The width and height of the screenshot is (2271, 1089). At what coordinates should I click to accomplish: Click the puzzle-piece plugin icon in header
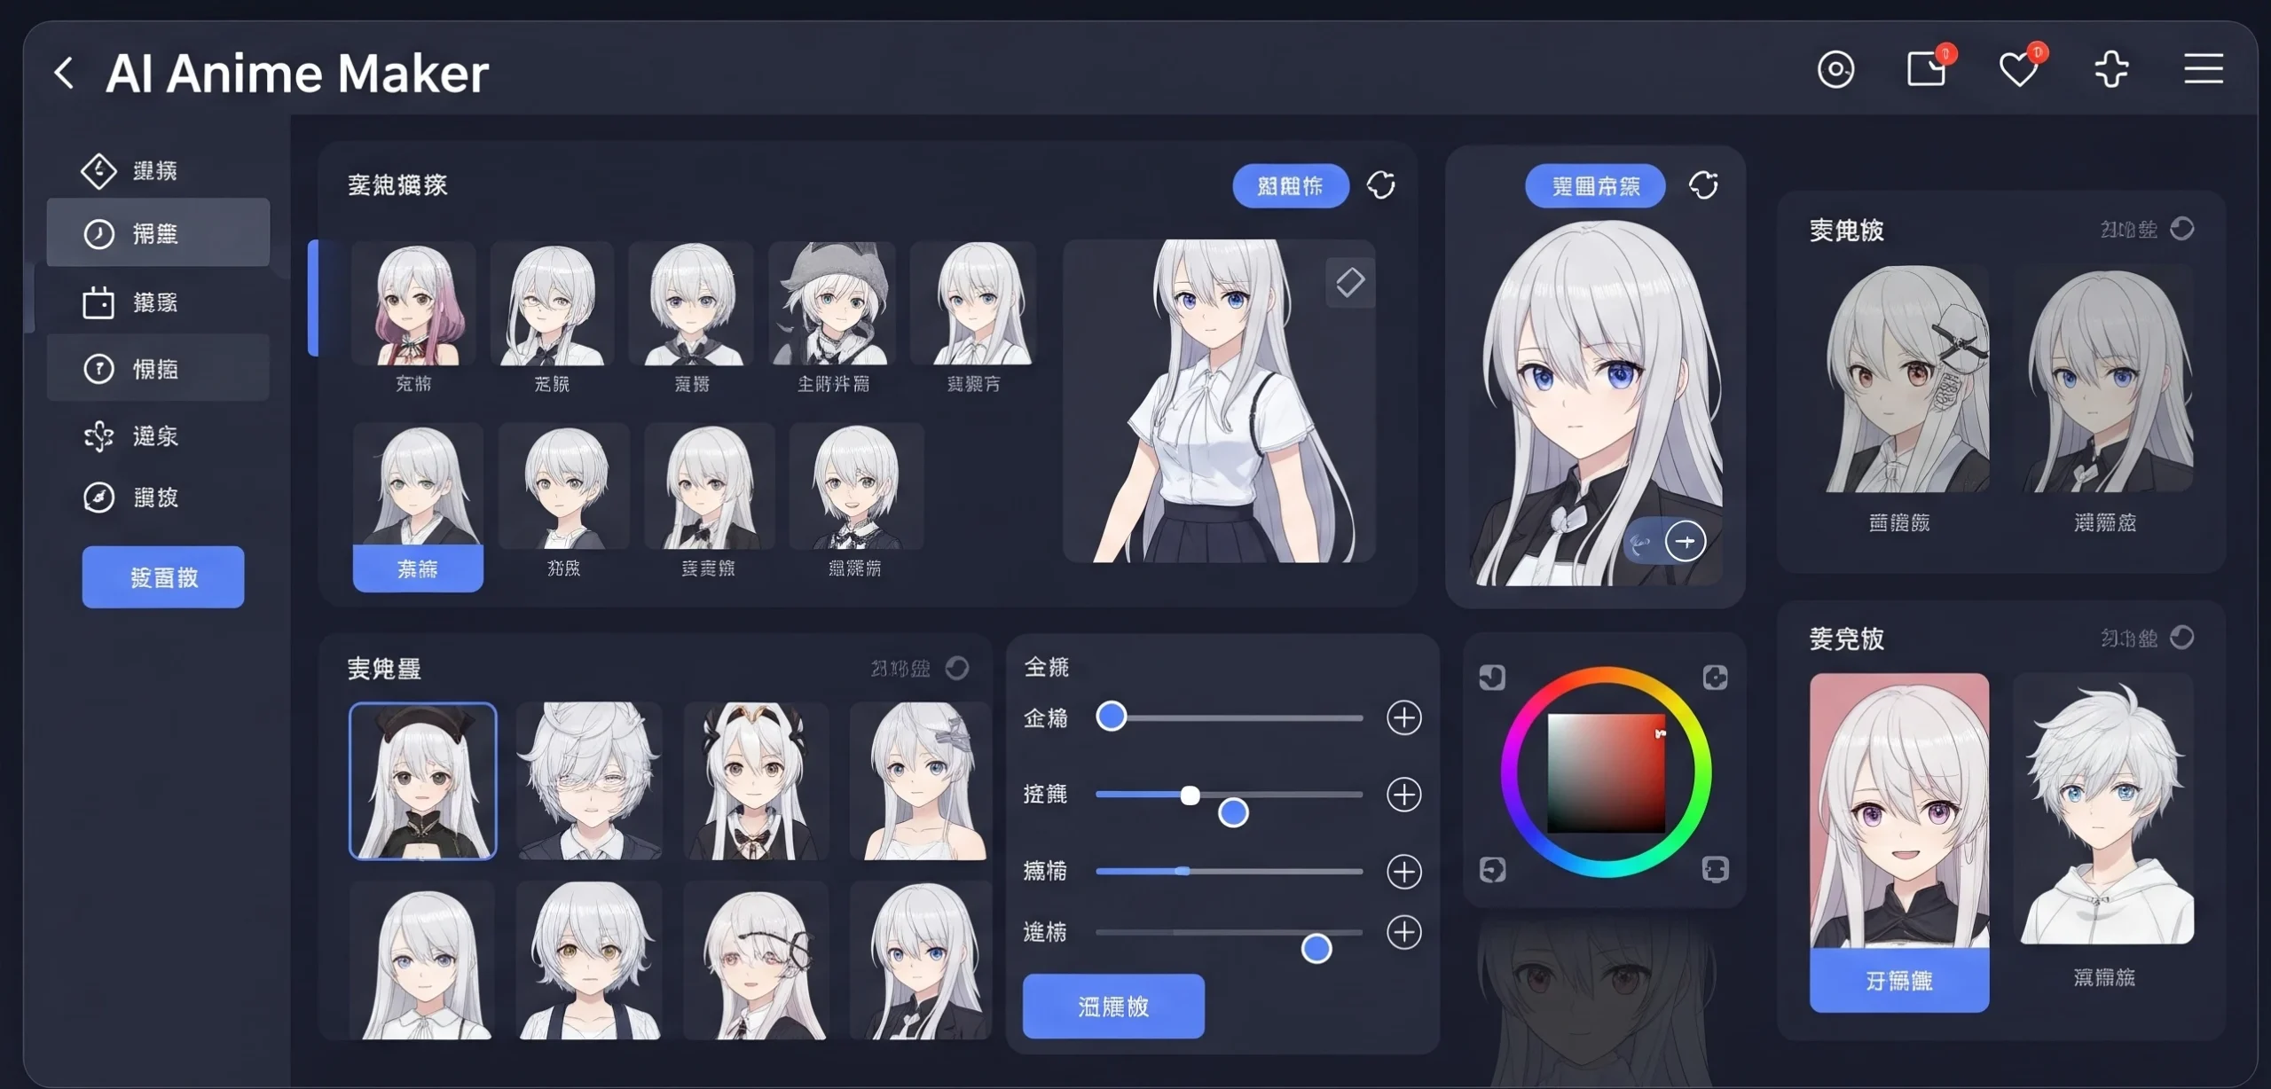(x=2111, y=69)
